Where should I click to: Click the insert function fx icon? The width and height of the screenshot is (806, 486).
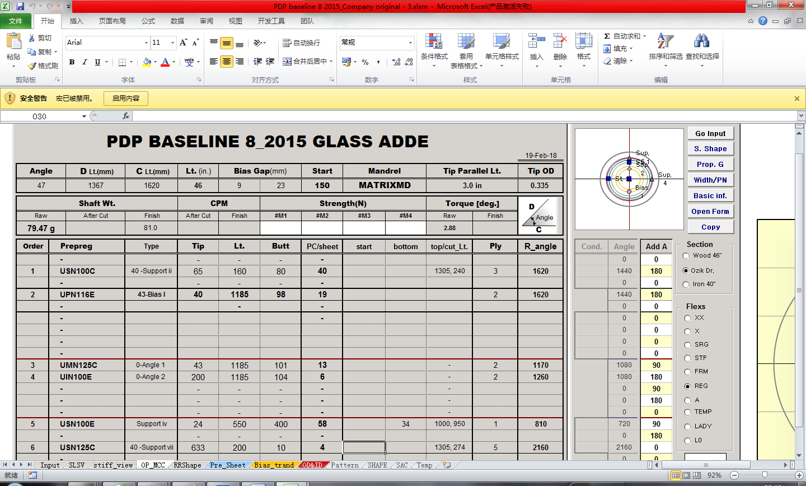coord(126,116)
